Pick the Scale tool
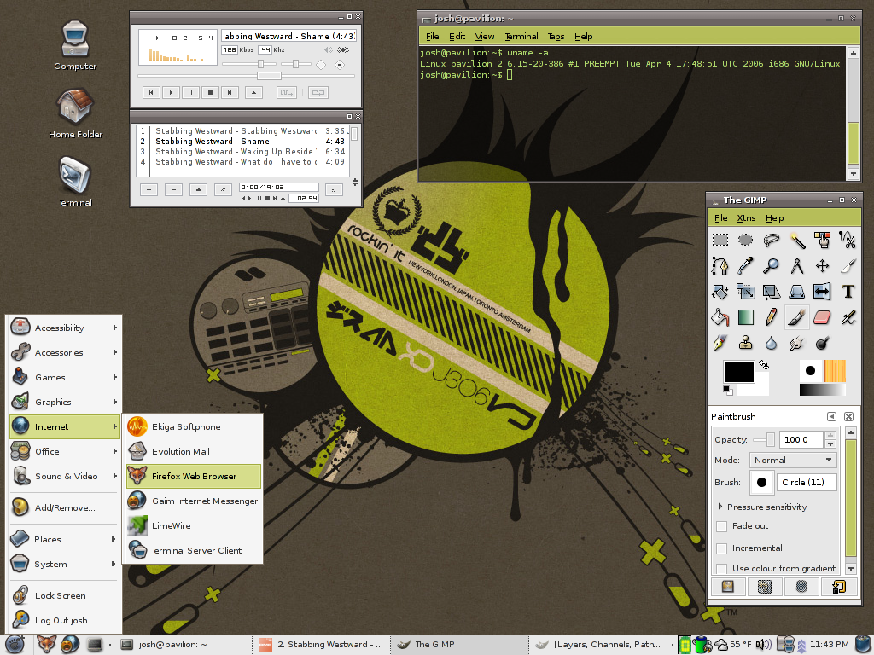 (745, 292)
